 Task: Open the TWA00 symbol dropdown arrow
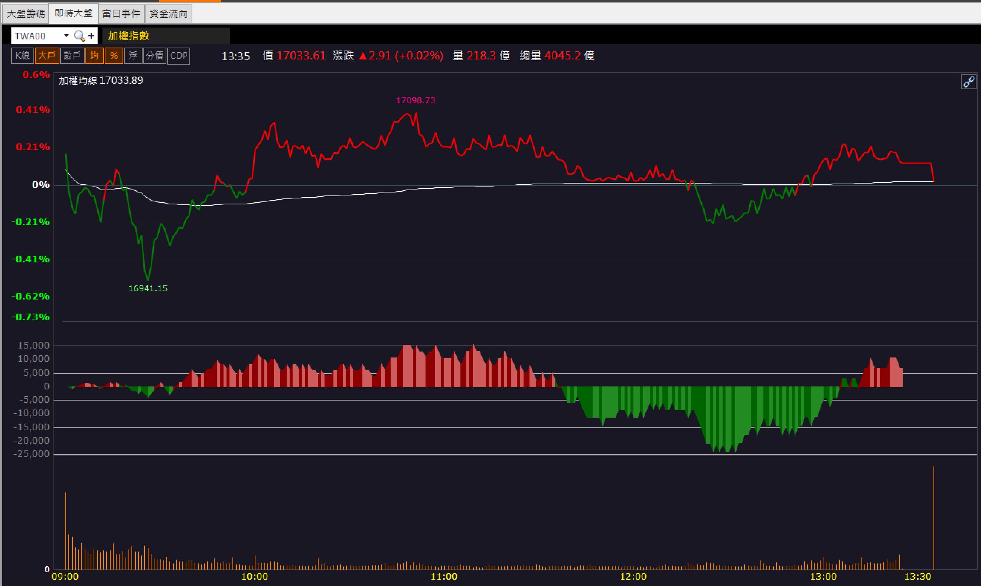click(x=66, y=36)
